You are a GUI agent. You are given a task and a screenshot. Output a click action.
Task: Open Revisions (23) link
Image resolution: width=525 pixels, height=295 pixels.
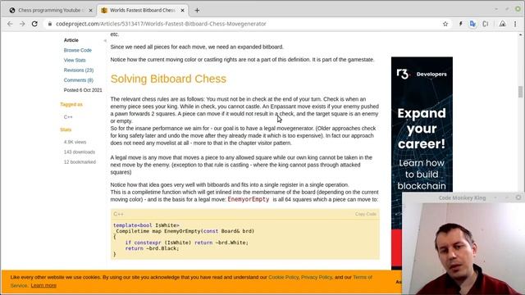coord(79,70)
